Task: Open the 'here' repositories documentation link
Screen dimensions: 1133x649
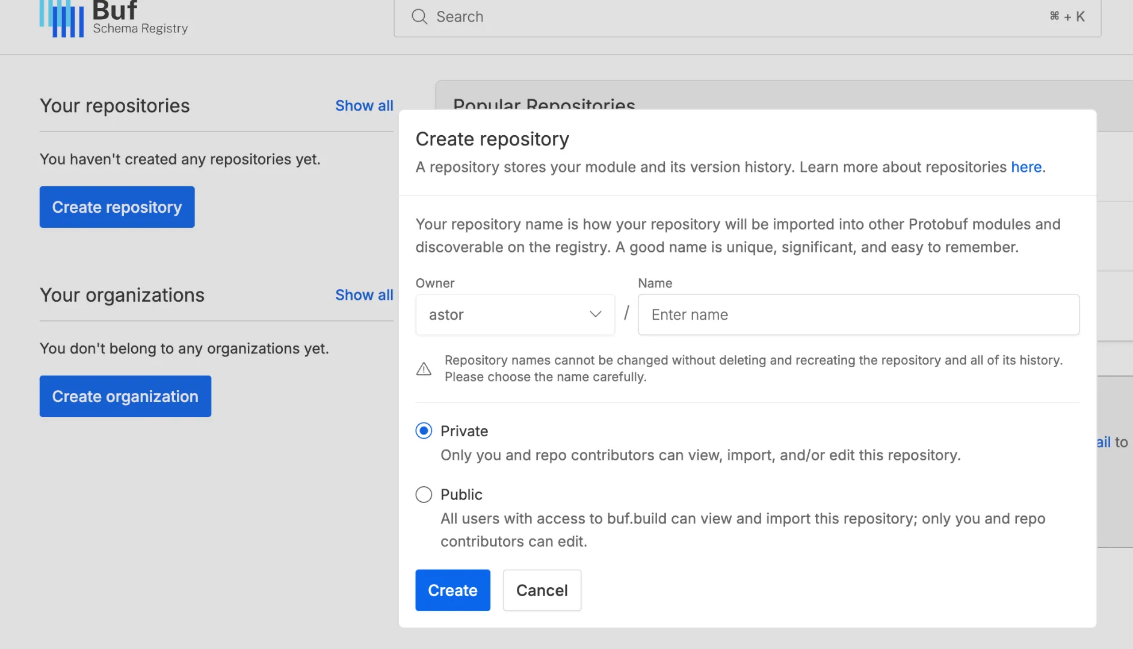Action: (x=1026, y=167)
